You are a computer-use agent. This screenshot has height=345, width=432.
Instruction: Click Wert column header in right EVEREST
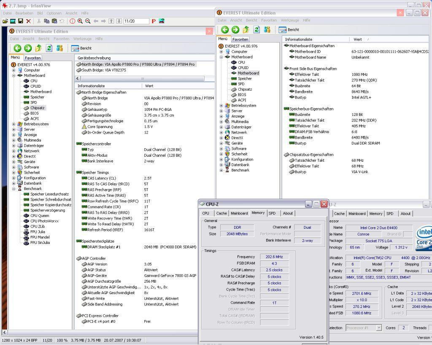click(389, 39)
